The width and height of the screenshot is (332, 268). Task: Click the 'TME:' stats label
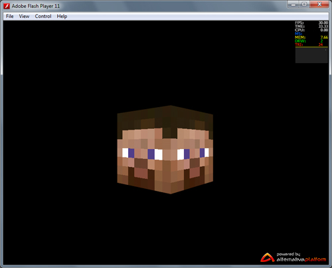[x=299, y=26]
